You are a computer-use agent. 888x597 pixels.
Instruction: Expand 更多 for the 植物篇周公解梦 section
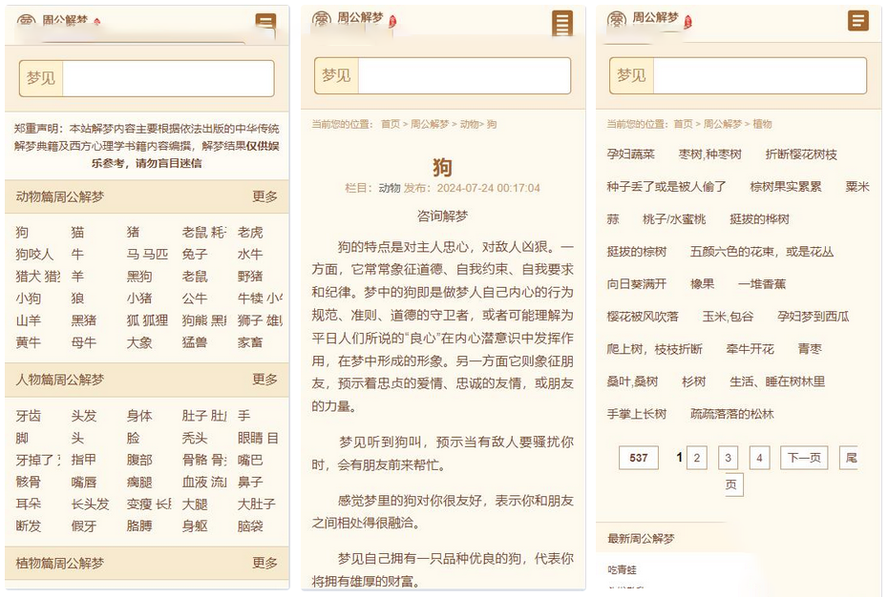[x=264, y=563]
